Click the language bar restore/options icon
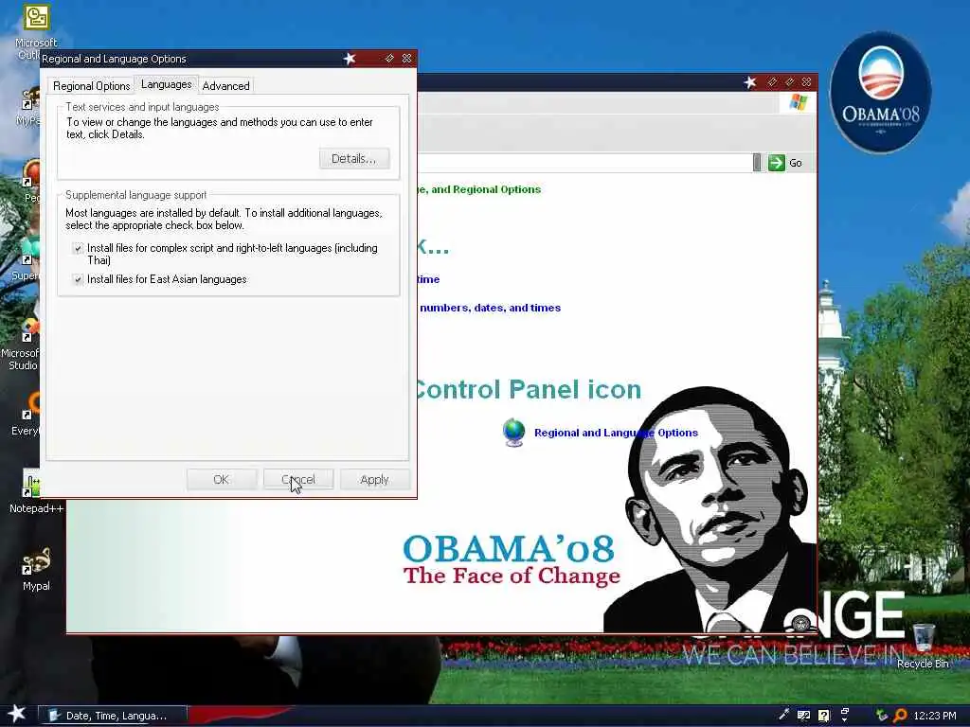970x727 pixels. tap(845, 715)
